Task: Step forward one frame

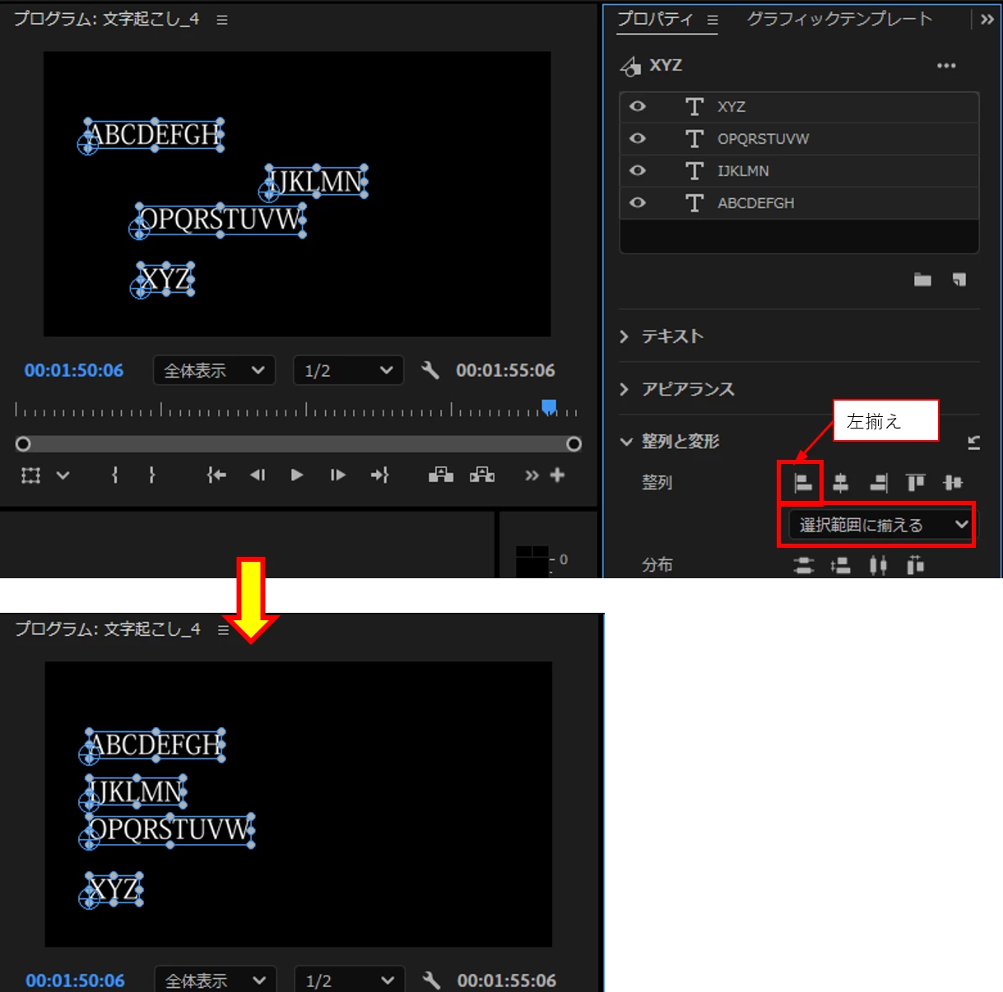Action: pos(337,475)
